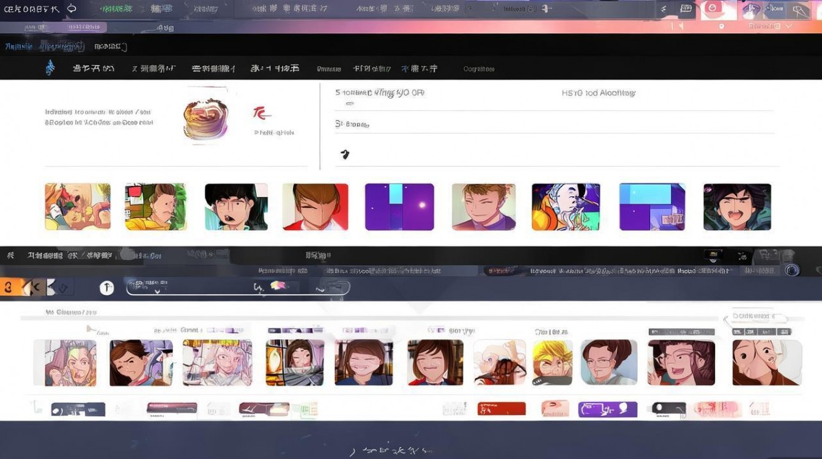Select the first menu item in dark navigation bar
Viewport: 822px width, 459px height.
93,69
